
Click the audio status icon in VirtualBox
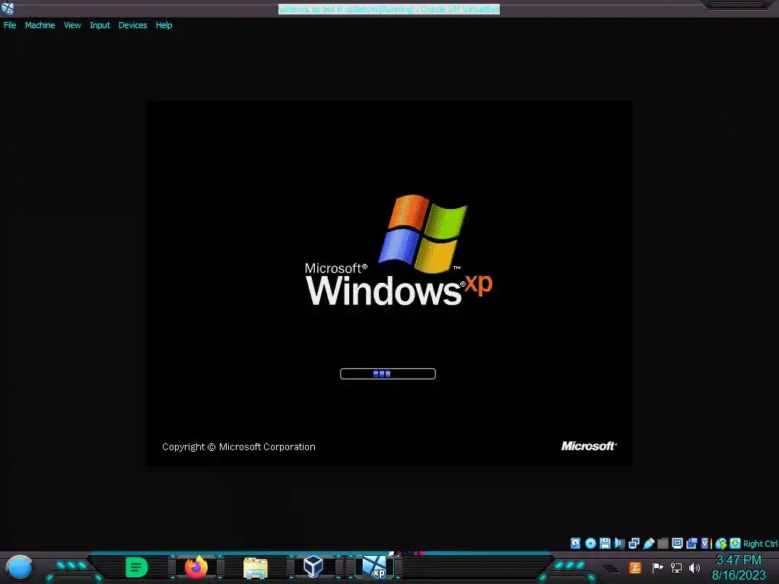click(x=619, y=543)
